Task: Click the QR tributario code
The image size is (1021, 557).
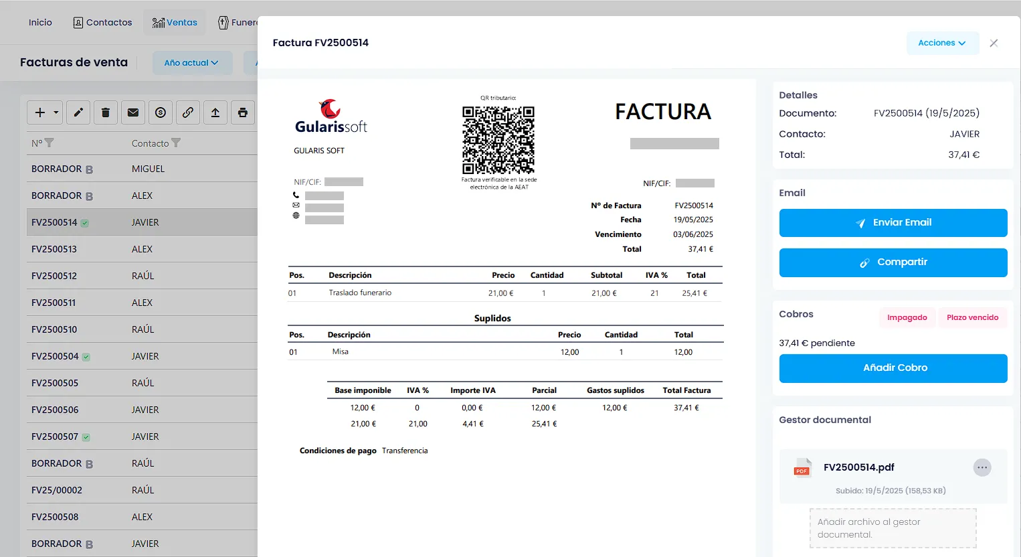Action: click(x=498, y=140)
